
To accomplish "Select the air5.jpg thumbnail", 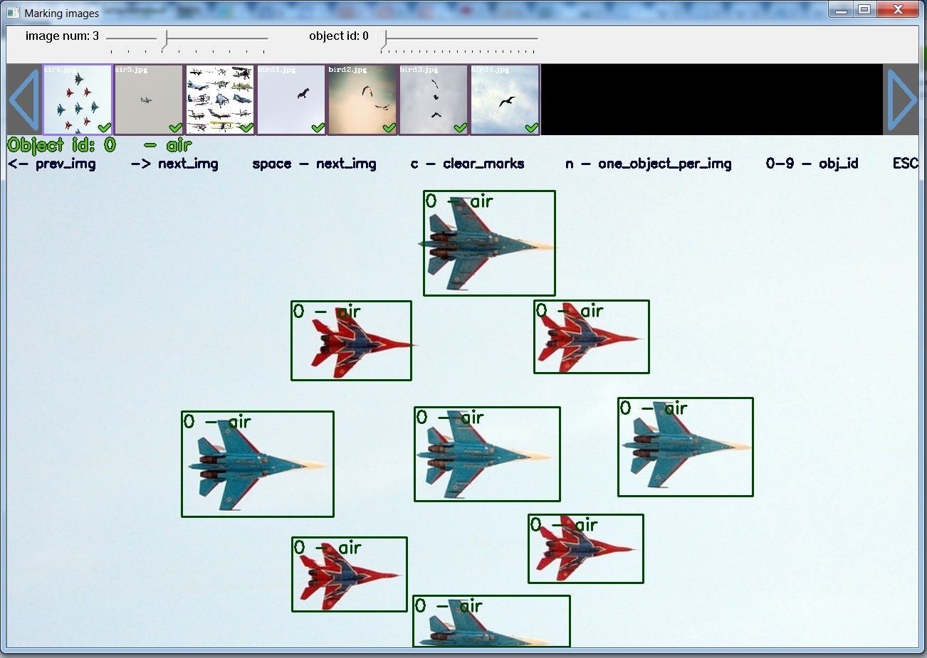I will tap(149, 98).
